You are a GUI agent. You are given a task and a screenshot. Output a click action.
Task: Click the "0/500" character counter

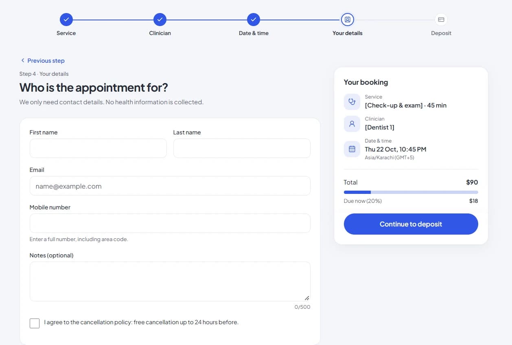(302, 307)
